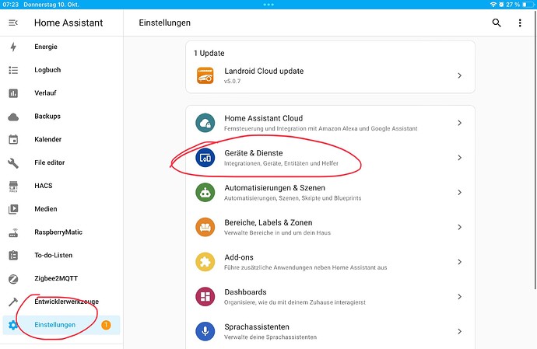Screen dimensions: 537x349
Task: Open the search magnifier icon
Action: (x=497, y=23)
